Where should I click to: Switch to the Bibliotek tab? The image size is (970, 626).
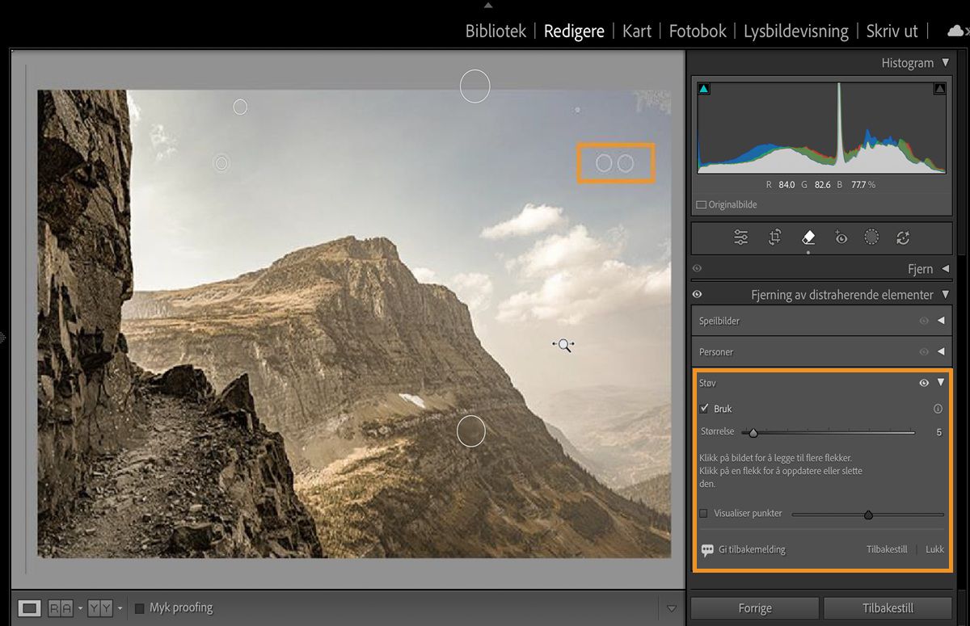[494, 31]
